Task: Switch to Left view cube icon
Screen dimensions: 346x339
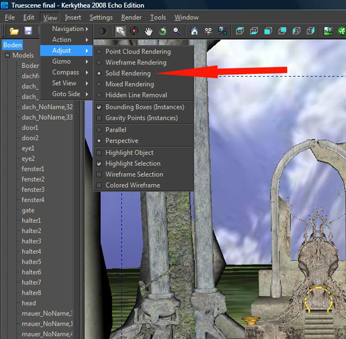Action: coord(296,31)
